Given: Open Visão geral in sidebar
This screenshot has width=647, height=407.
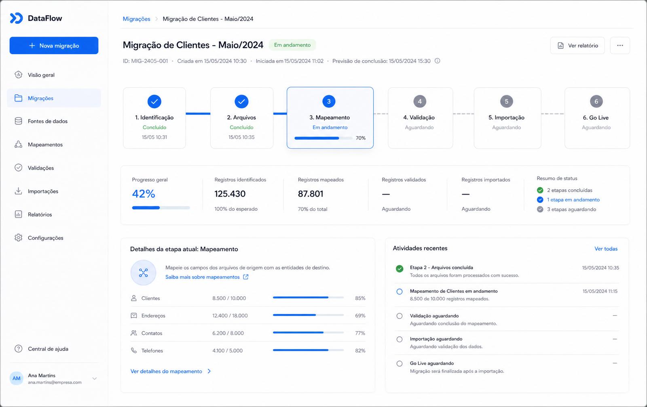Looking at the screenshot, I should [x=54, y=75].
